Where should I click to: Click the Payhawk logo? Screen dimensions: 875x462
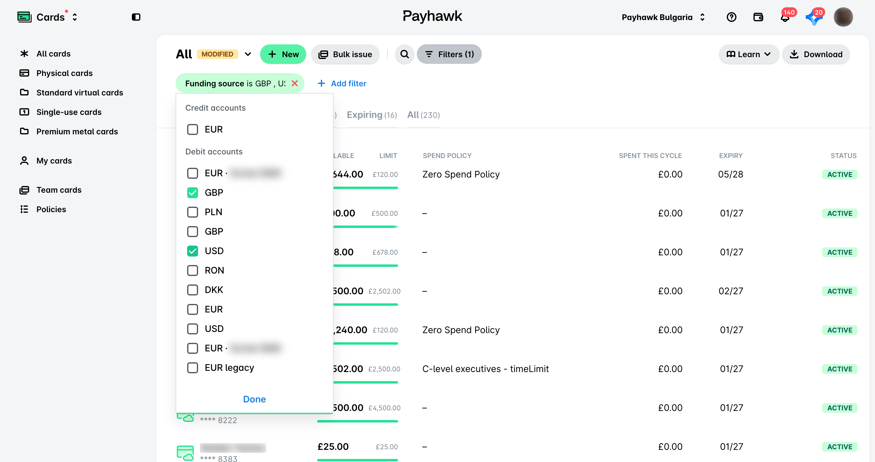(x=432, y=16)
